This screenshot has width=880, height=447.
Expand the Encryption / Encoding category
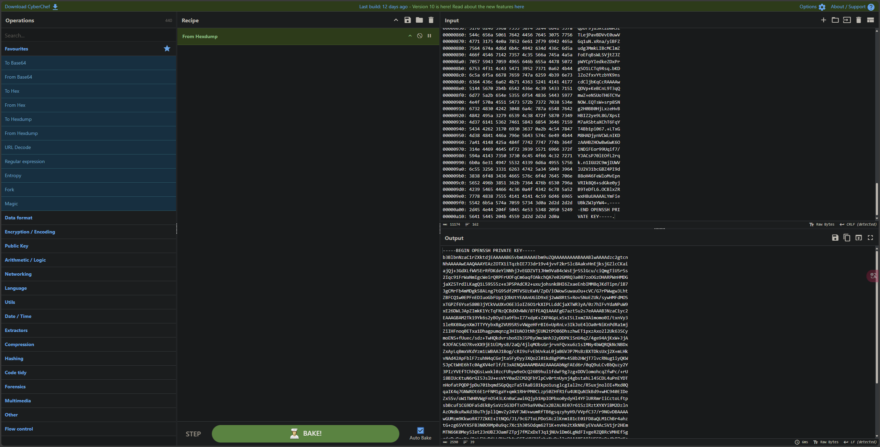[30, 232]
